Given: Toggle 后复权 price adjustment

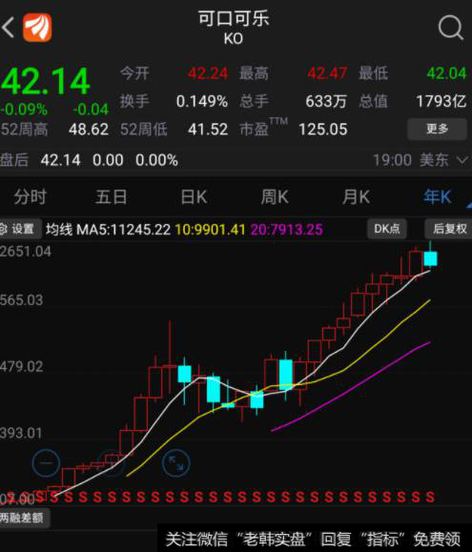Looking at the screenshot, I should [449, 229].
